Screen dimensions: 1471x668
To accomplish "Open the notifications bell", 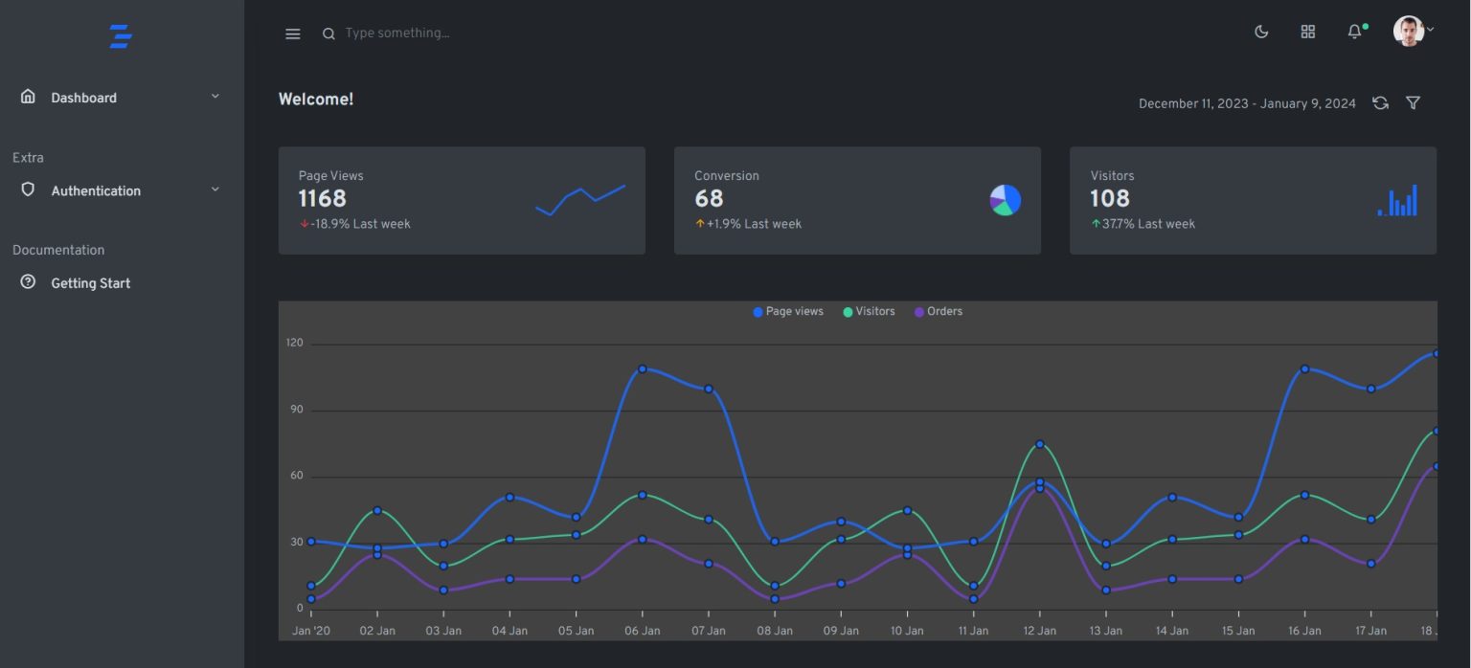I will click(1354, 32).
